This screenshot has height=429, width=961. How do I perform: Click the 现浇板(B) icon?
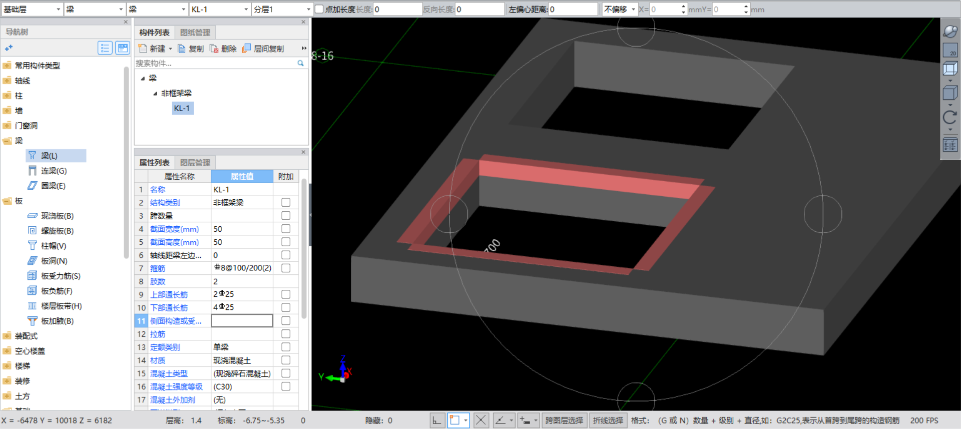[x=32, y=216]
